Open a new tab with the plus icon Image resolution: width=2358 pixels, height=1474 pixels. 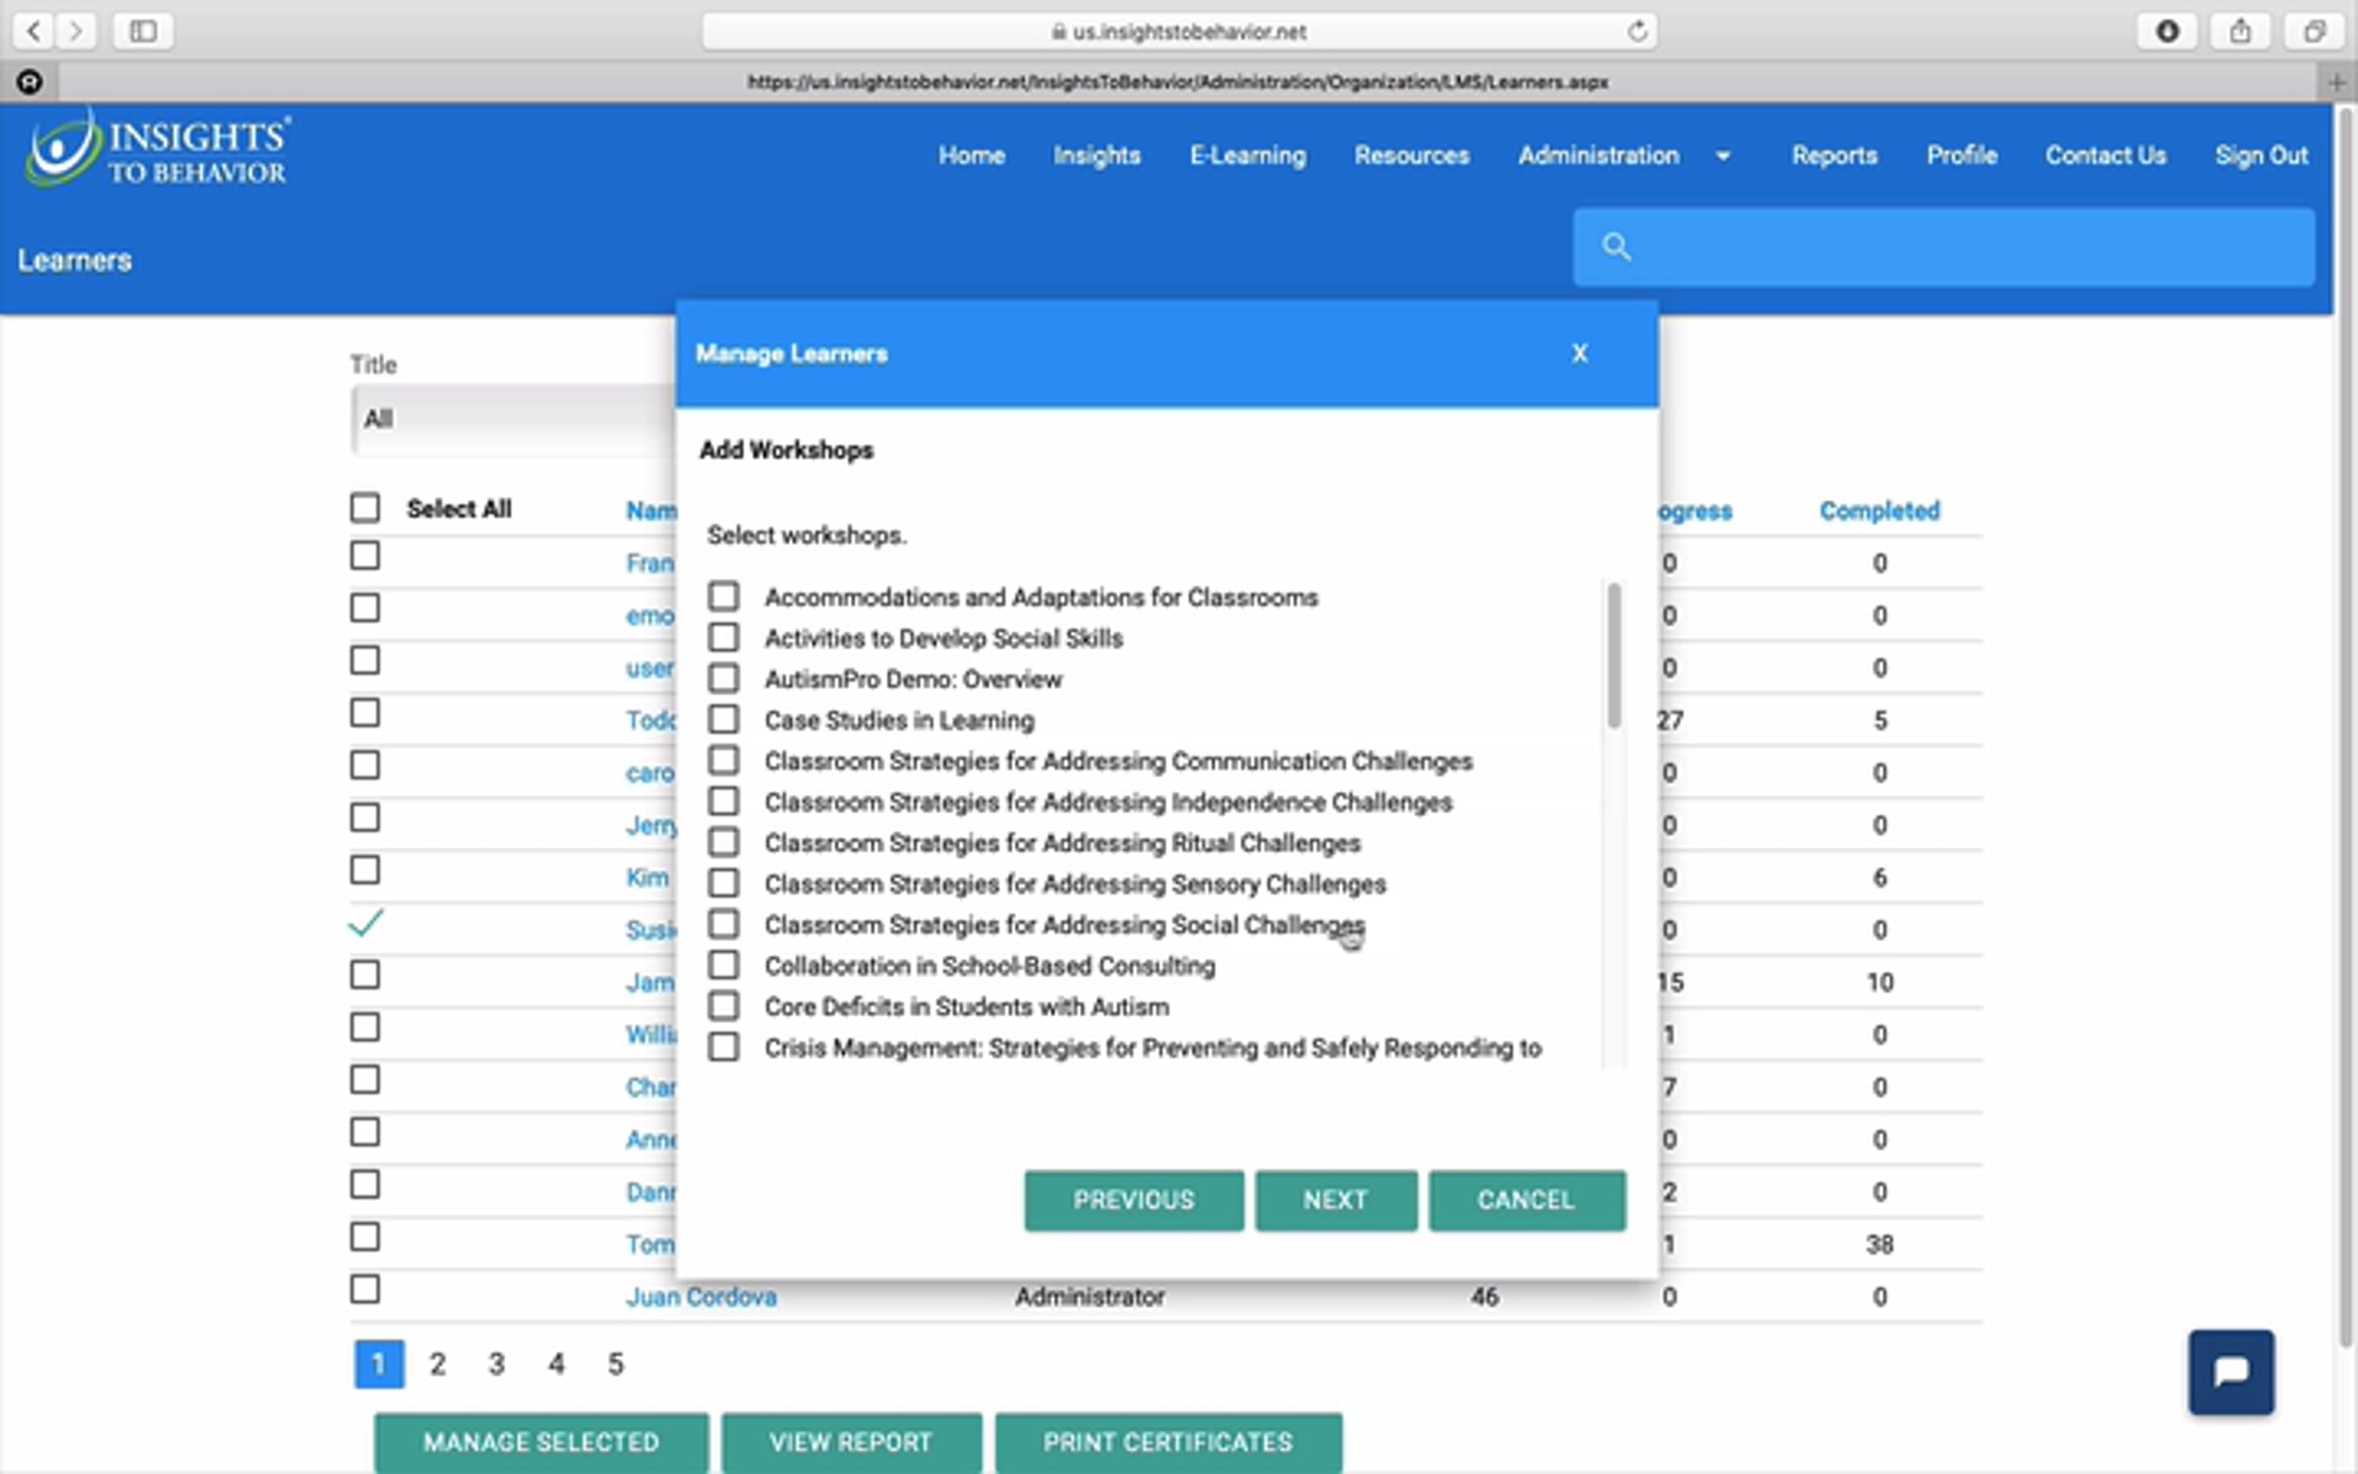(x=2336, y=84)
